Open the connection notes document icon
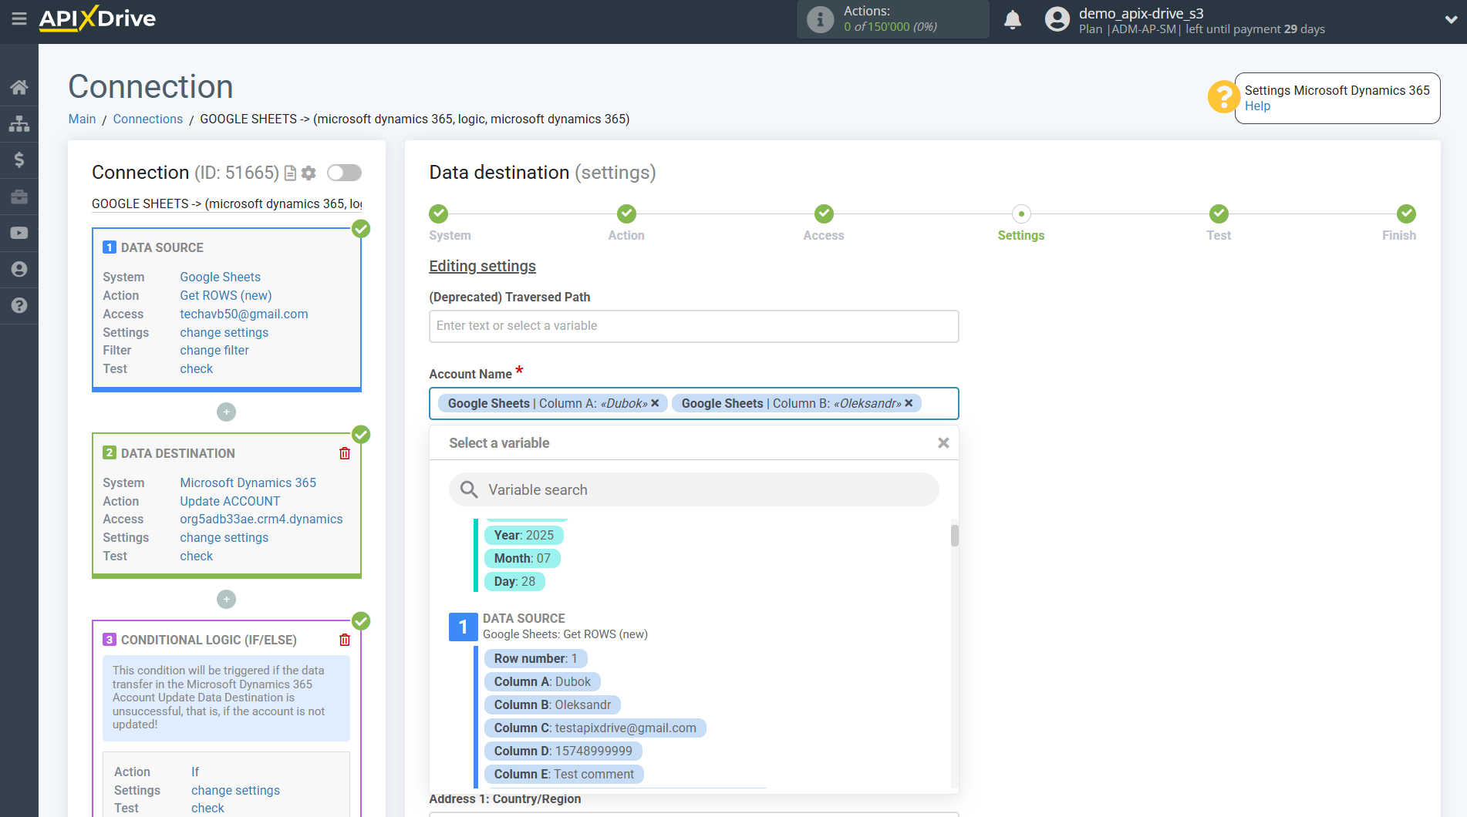The image size is (1467, 817). [x=290, y=173]
